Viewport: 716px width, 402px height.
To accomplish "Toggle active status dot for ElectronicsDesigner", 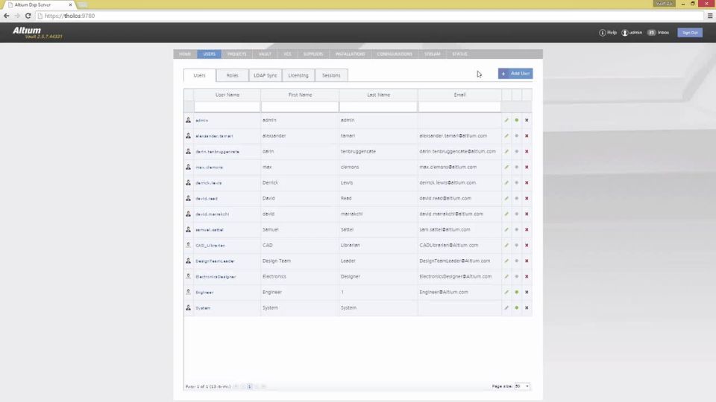I will point(516,277).
